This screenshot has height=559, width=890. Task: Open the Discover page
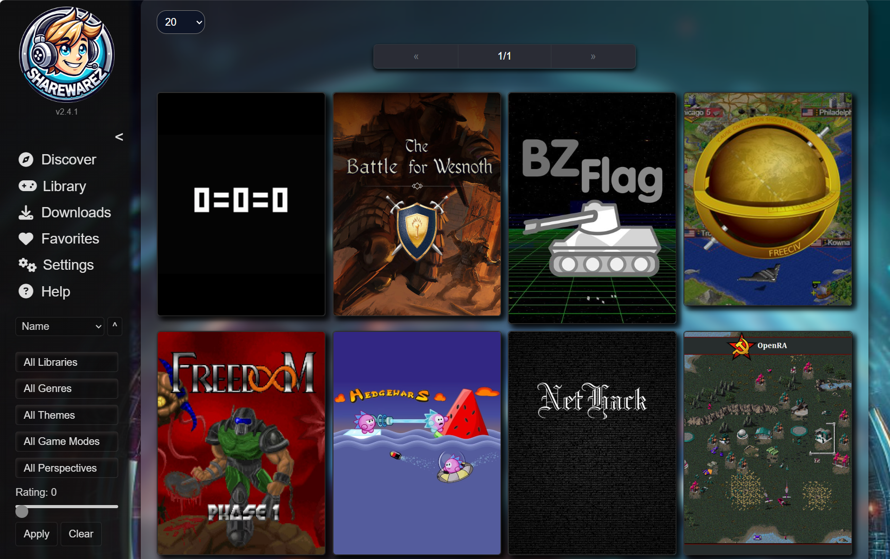(69, 160)
